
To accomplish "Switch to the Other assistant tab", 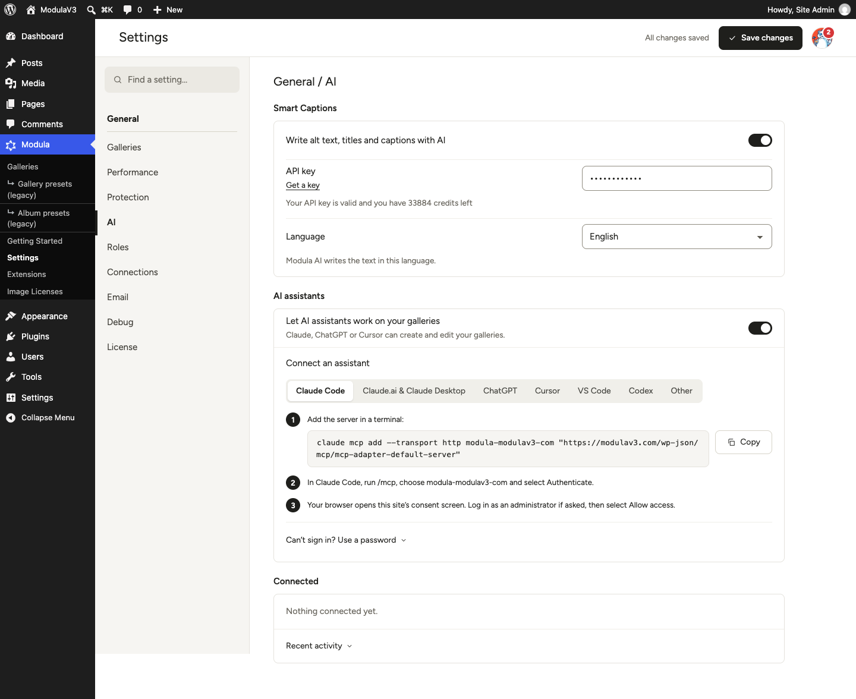I will pos(681,391).
